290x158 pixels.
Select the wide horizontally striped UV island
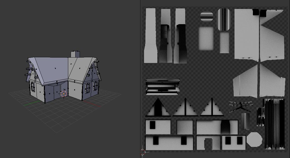coord(162,87)
